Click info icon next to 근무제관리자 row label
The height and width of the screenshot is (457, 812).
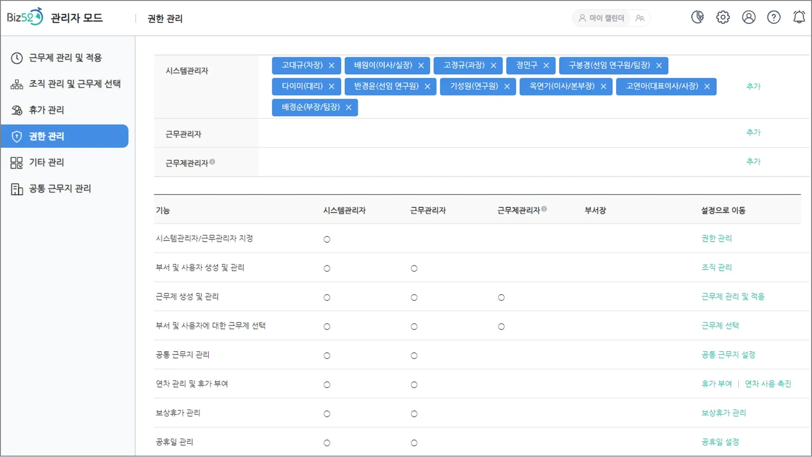coord(212,162)
